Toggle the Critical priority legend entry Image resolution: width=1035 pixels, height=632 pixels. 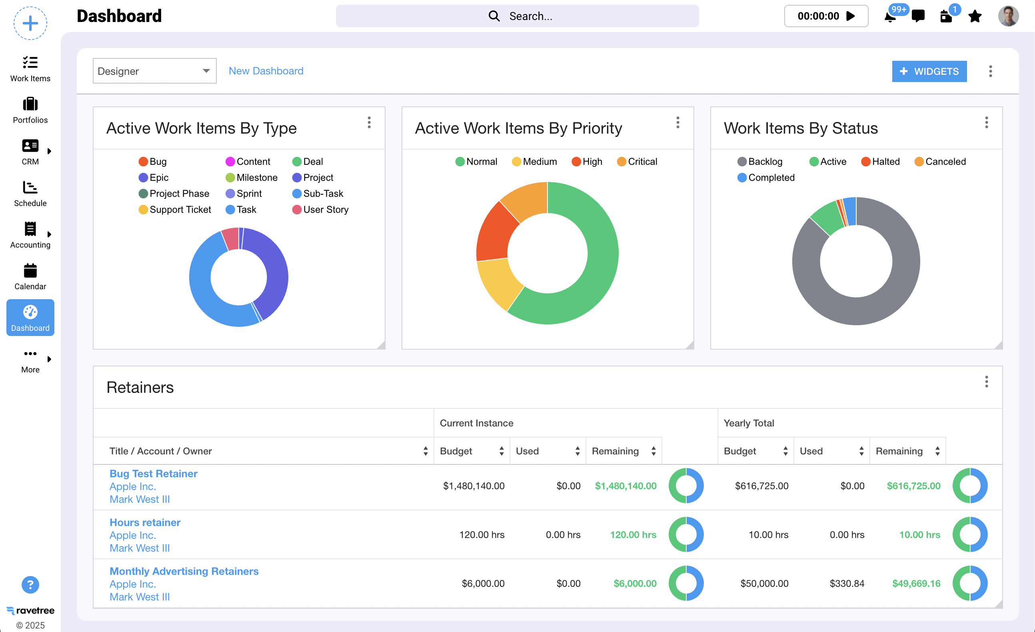pos(637,161)
